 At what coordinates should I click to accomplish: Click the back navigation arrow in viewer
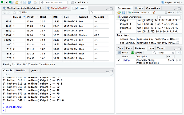click(x=5, y=13)
